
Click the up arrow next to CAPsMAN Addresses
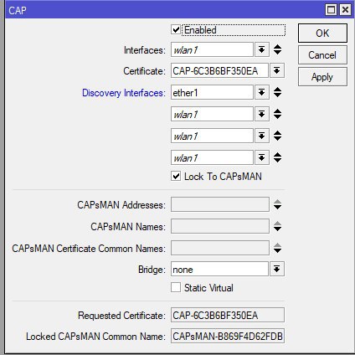pyautogui.click(x=277, y=202)
